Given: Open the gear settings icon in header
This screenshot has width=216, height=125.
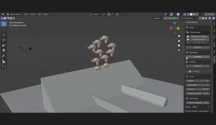Looking at the screenshot, I should point(213,18).
